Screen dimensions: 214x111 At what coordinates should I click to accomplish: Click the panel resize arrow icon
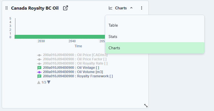(x=146, y=106)
